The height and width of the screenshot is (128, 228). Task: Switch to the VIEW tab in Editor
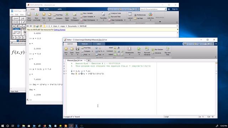coord(99,44)
